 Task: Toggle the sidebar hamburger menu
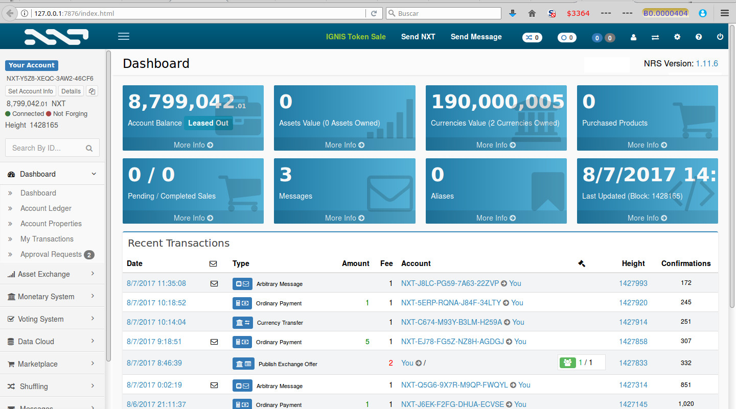tap(124, 36)
